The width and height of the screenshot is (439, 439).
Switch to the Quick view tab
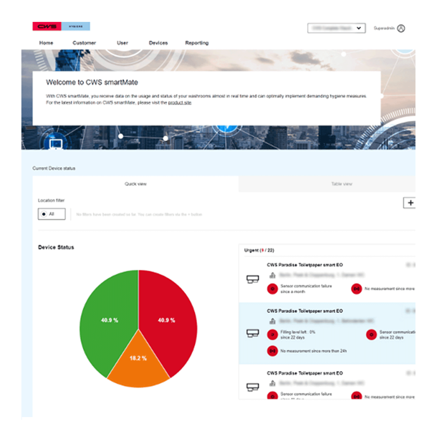pos(136,184)
